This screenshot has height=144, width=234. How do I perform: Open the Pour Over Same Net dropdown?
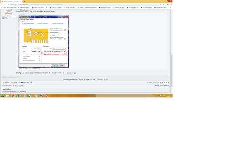tap(55, 51)
